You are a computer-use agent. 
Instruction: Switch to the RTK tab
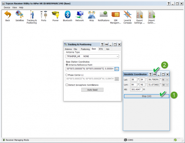(x=101, y=49)
